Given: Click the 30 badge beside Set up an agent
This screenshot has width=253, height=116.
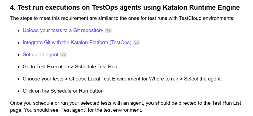Looking at the screenshot, I should coord(64,55).
